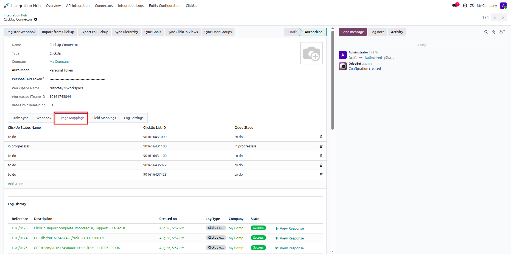
Task: Go to previous record arrow
Action: click(x=495, y=18)
